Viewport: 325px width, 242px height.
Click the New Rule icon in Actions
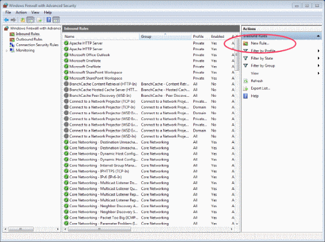tap(246, 43)
